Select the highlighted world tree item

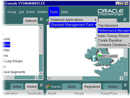6,45
